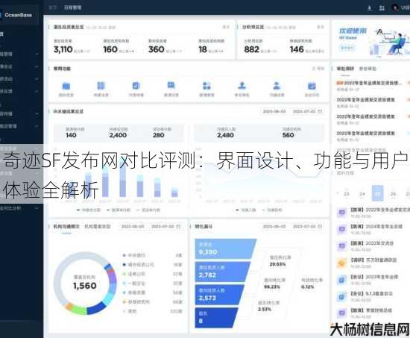Click the 2,782 funnel segment
The image size is (410, 338).
222,272
